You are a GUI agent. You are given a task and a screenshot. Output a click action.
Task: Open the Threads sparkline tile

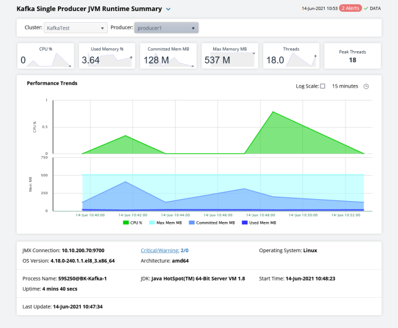(x=291, y=55)
